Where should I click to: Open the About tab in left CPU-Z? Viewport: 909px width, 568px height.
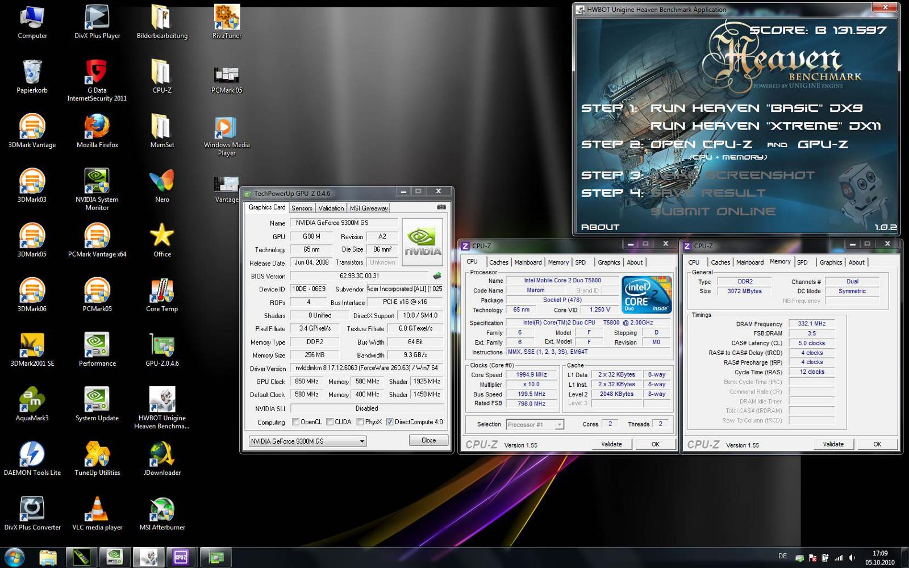coord(635,262)
